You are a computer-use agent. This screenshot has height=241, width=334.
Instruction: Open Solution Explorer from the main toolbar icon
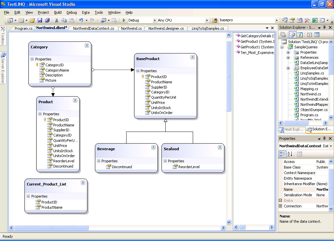pos(284,20)
